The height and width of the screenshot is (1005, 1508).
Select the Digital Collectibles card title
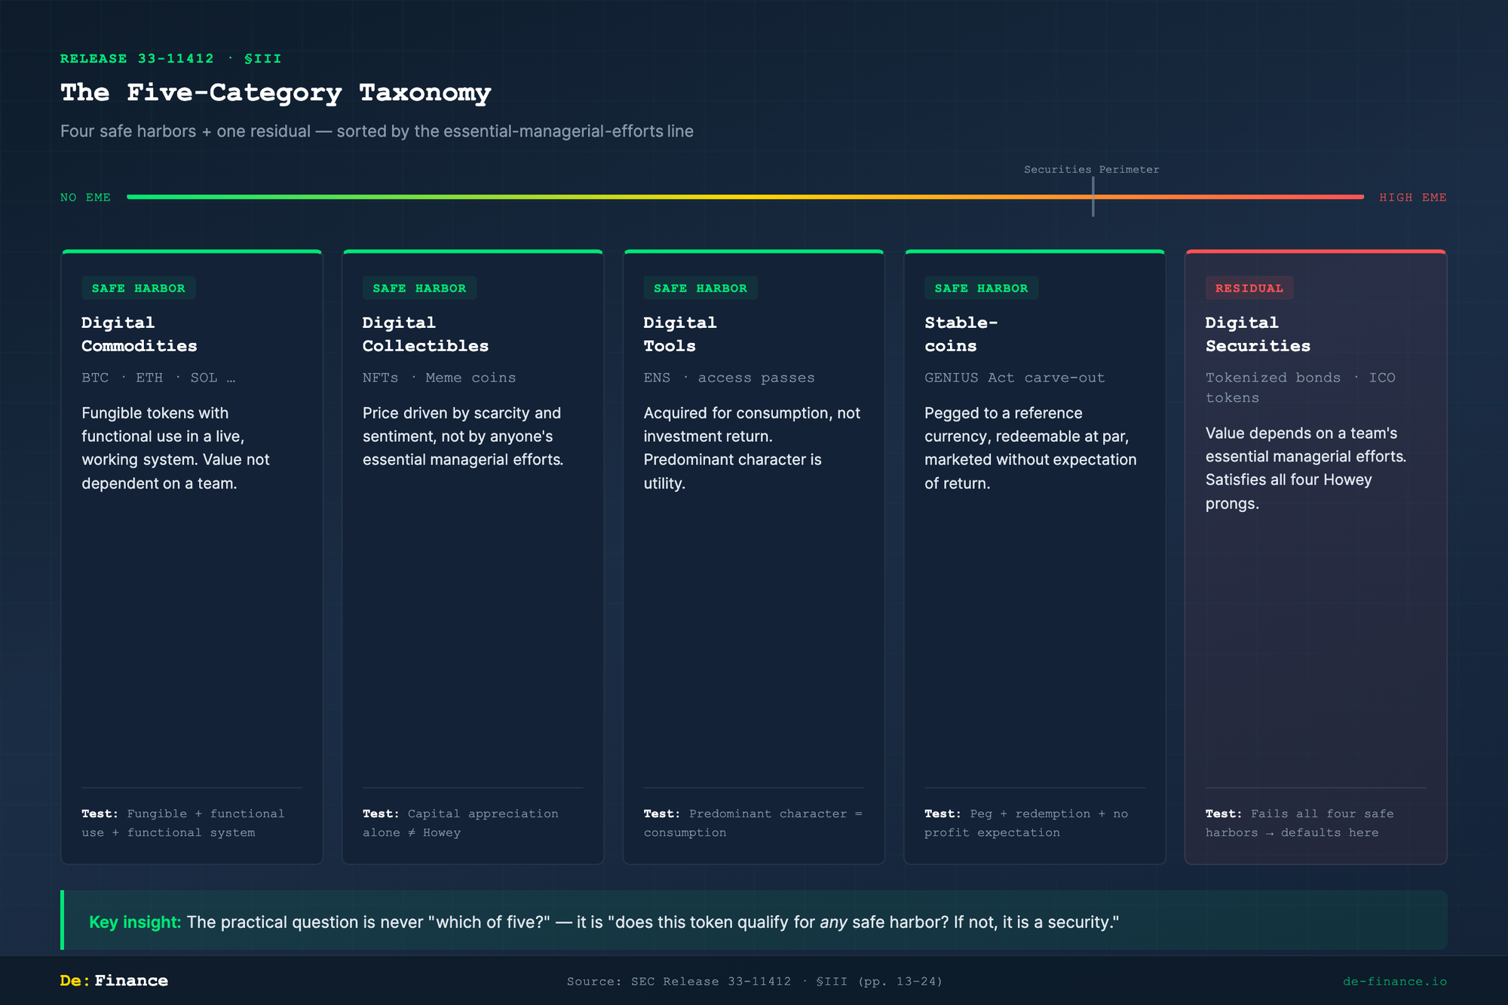coord(425,334)
